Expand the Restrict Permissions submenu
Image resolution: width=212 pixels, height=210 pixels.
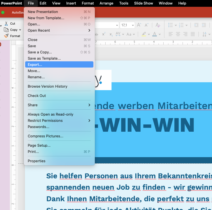click(x=89, y=121)
